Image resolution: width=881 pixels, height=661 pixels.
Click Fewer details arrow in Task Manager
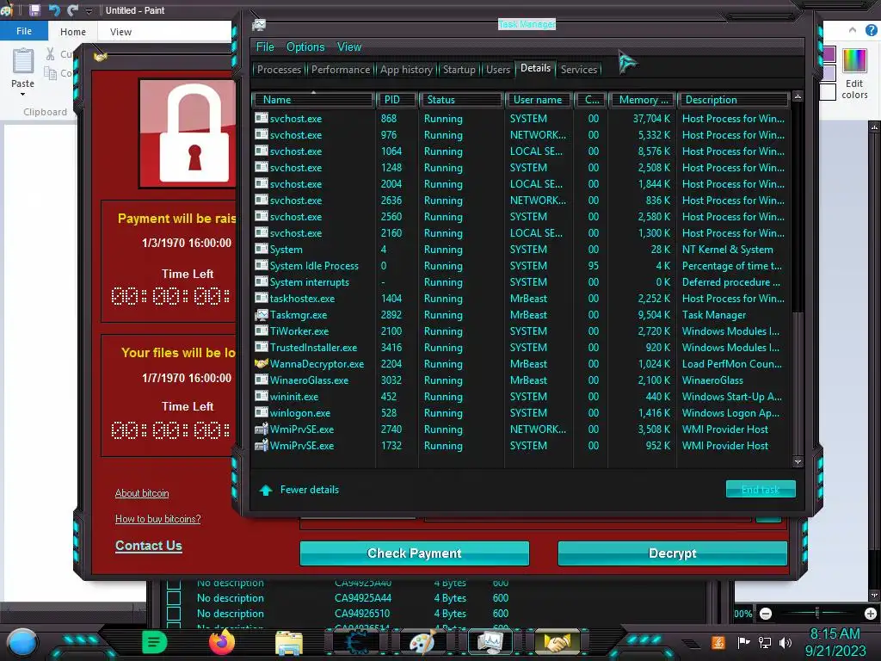tap(266, 490)
